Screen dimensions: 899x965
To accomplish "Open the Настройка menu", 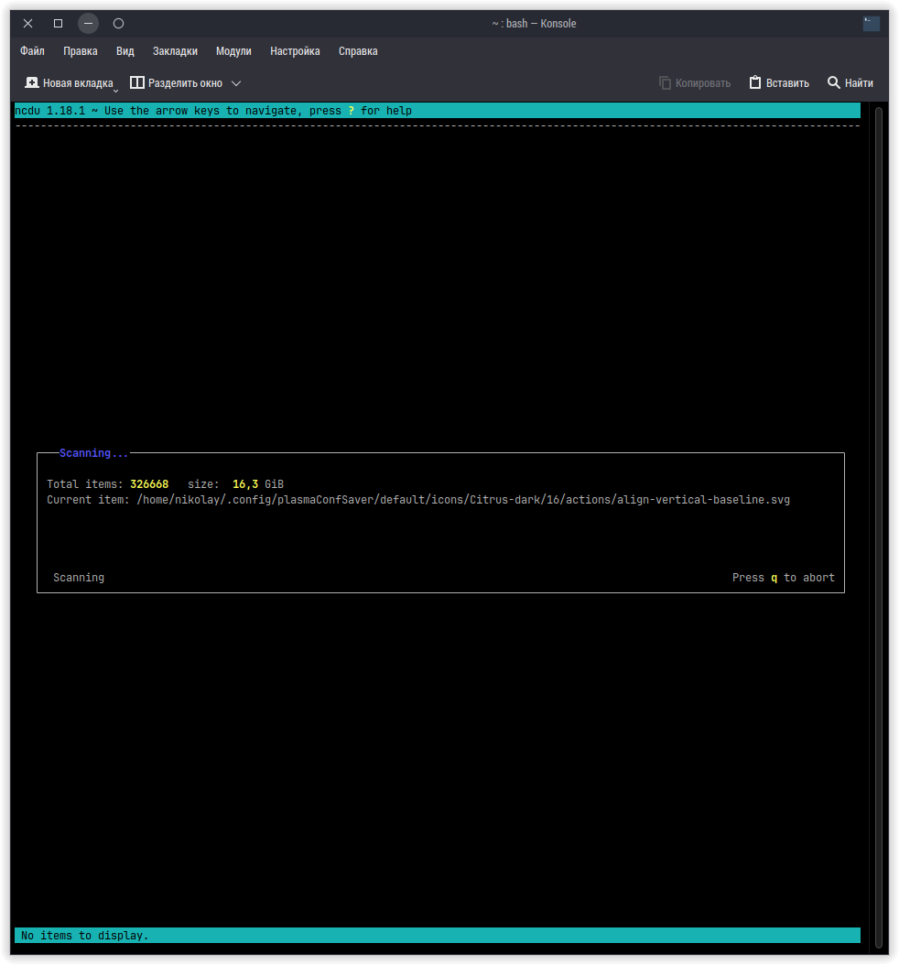I will click(x=295, y=51).
